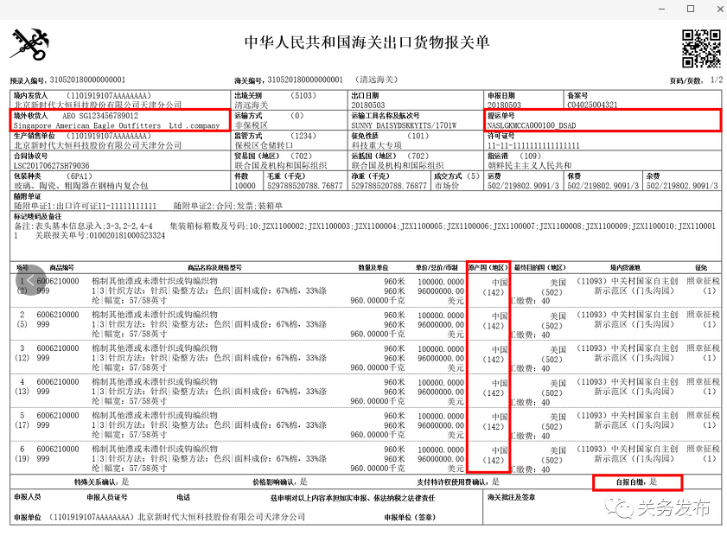This screenshot has height=536, width=727.
Task: Click the red-boxed 境外收货人 field
Action: pos(119,120)
